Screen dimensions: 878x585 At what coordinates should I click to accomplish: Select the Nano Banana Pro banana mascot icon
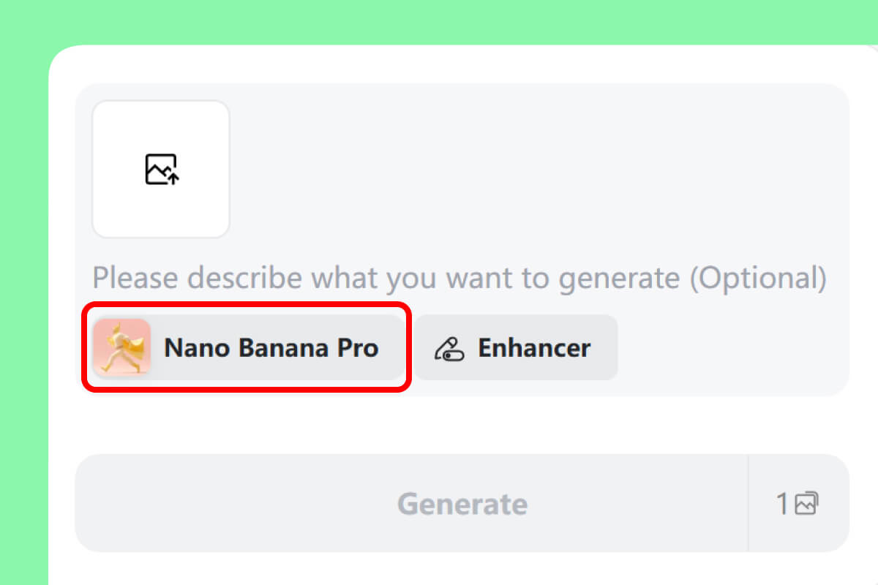tap(122, 348)
